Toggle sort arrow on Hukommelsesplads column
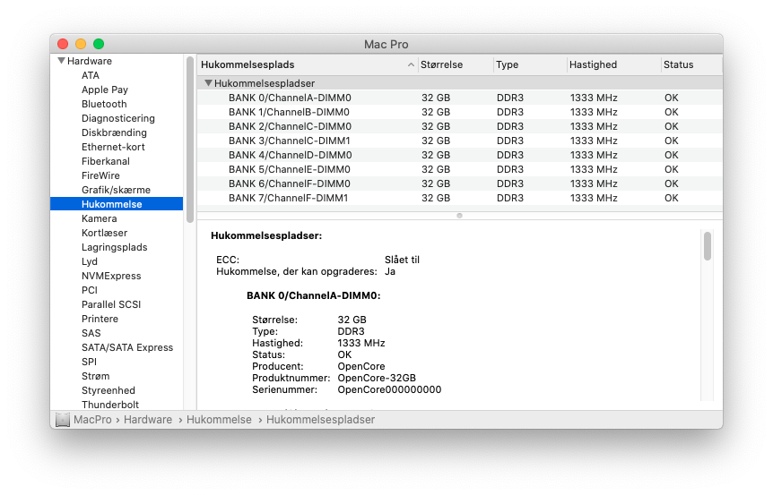The image size is (773, 495). pos(411,65)
